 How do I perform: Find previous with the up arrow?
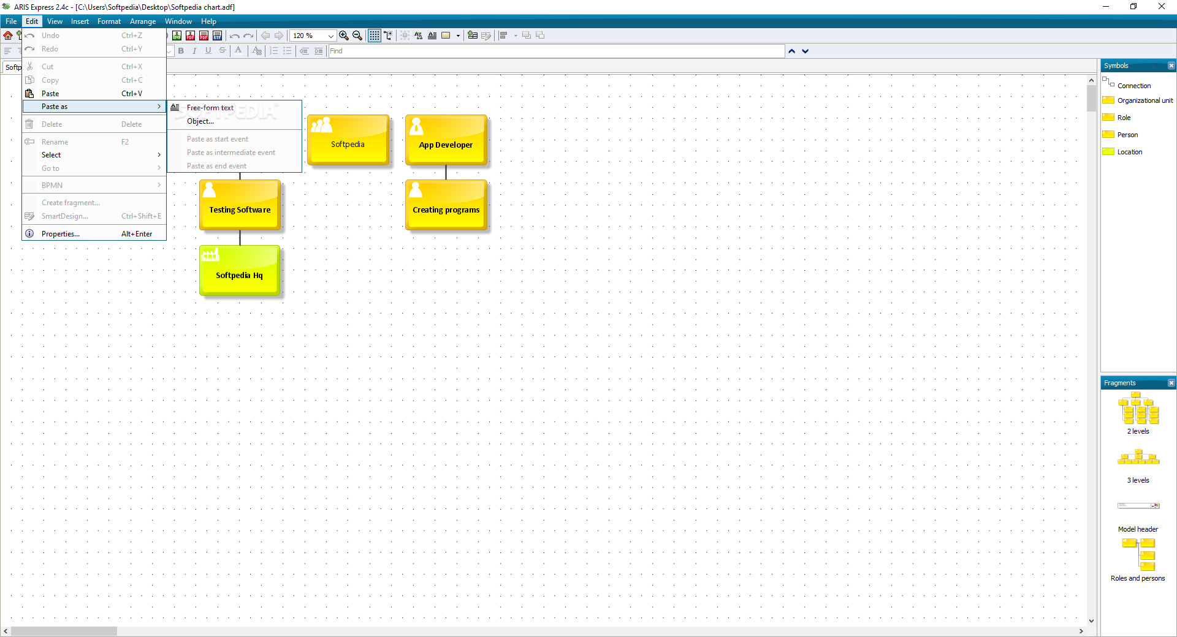coord(792,51)
